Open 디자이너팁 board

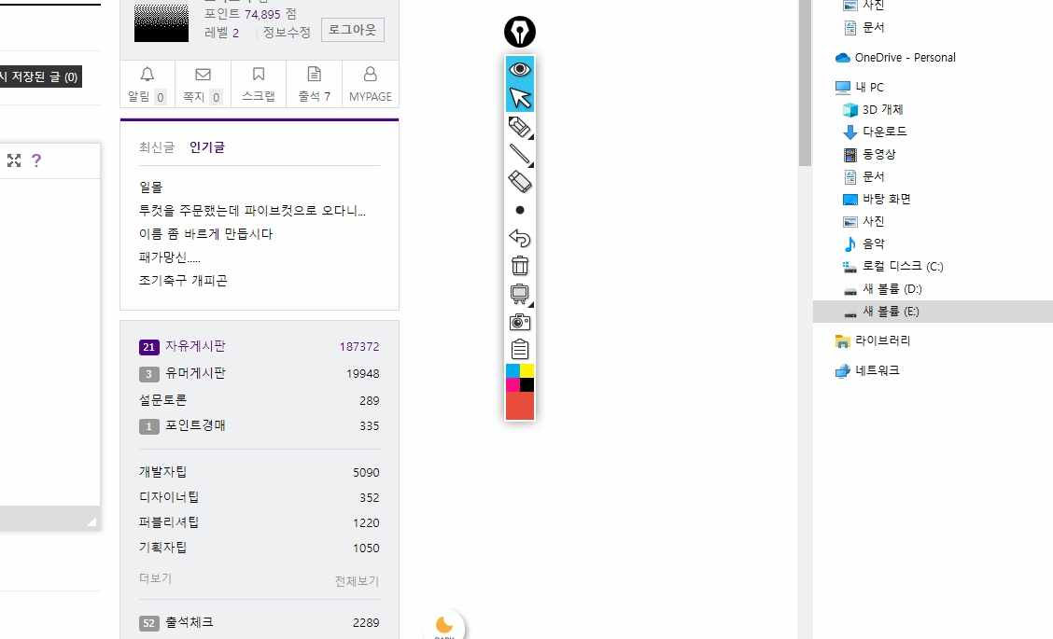[x=169, y=497]
